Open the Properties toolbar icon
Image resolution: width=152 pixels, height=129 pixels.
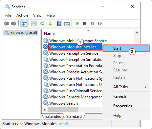point(34,23)
